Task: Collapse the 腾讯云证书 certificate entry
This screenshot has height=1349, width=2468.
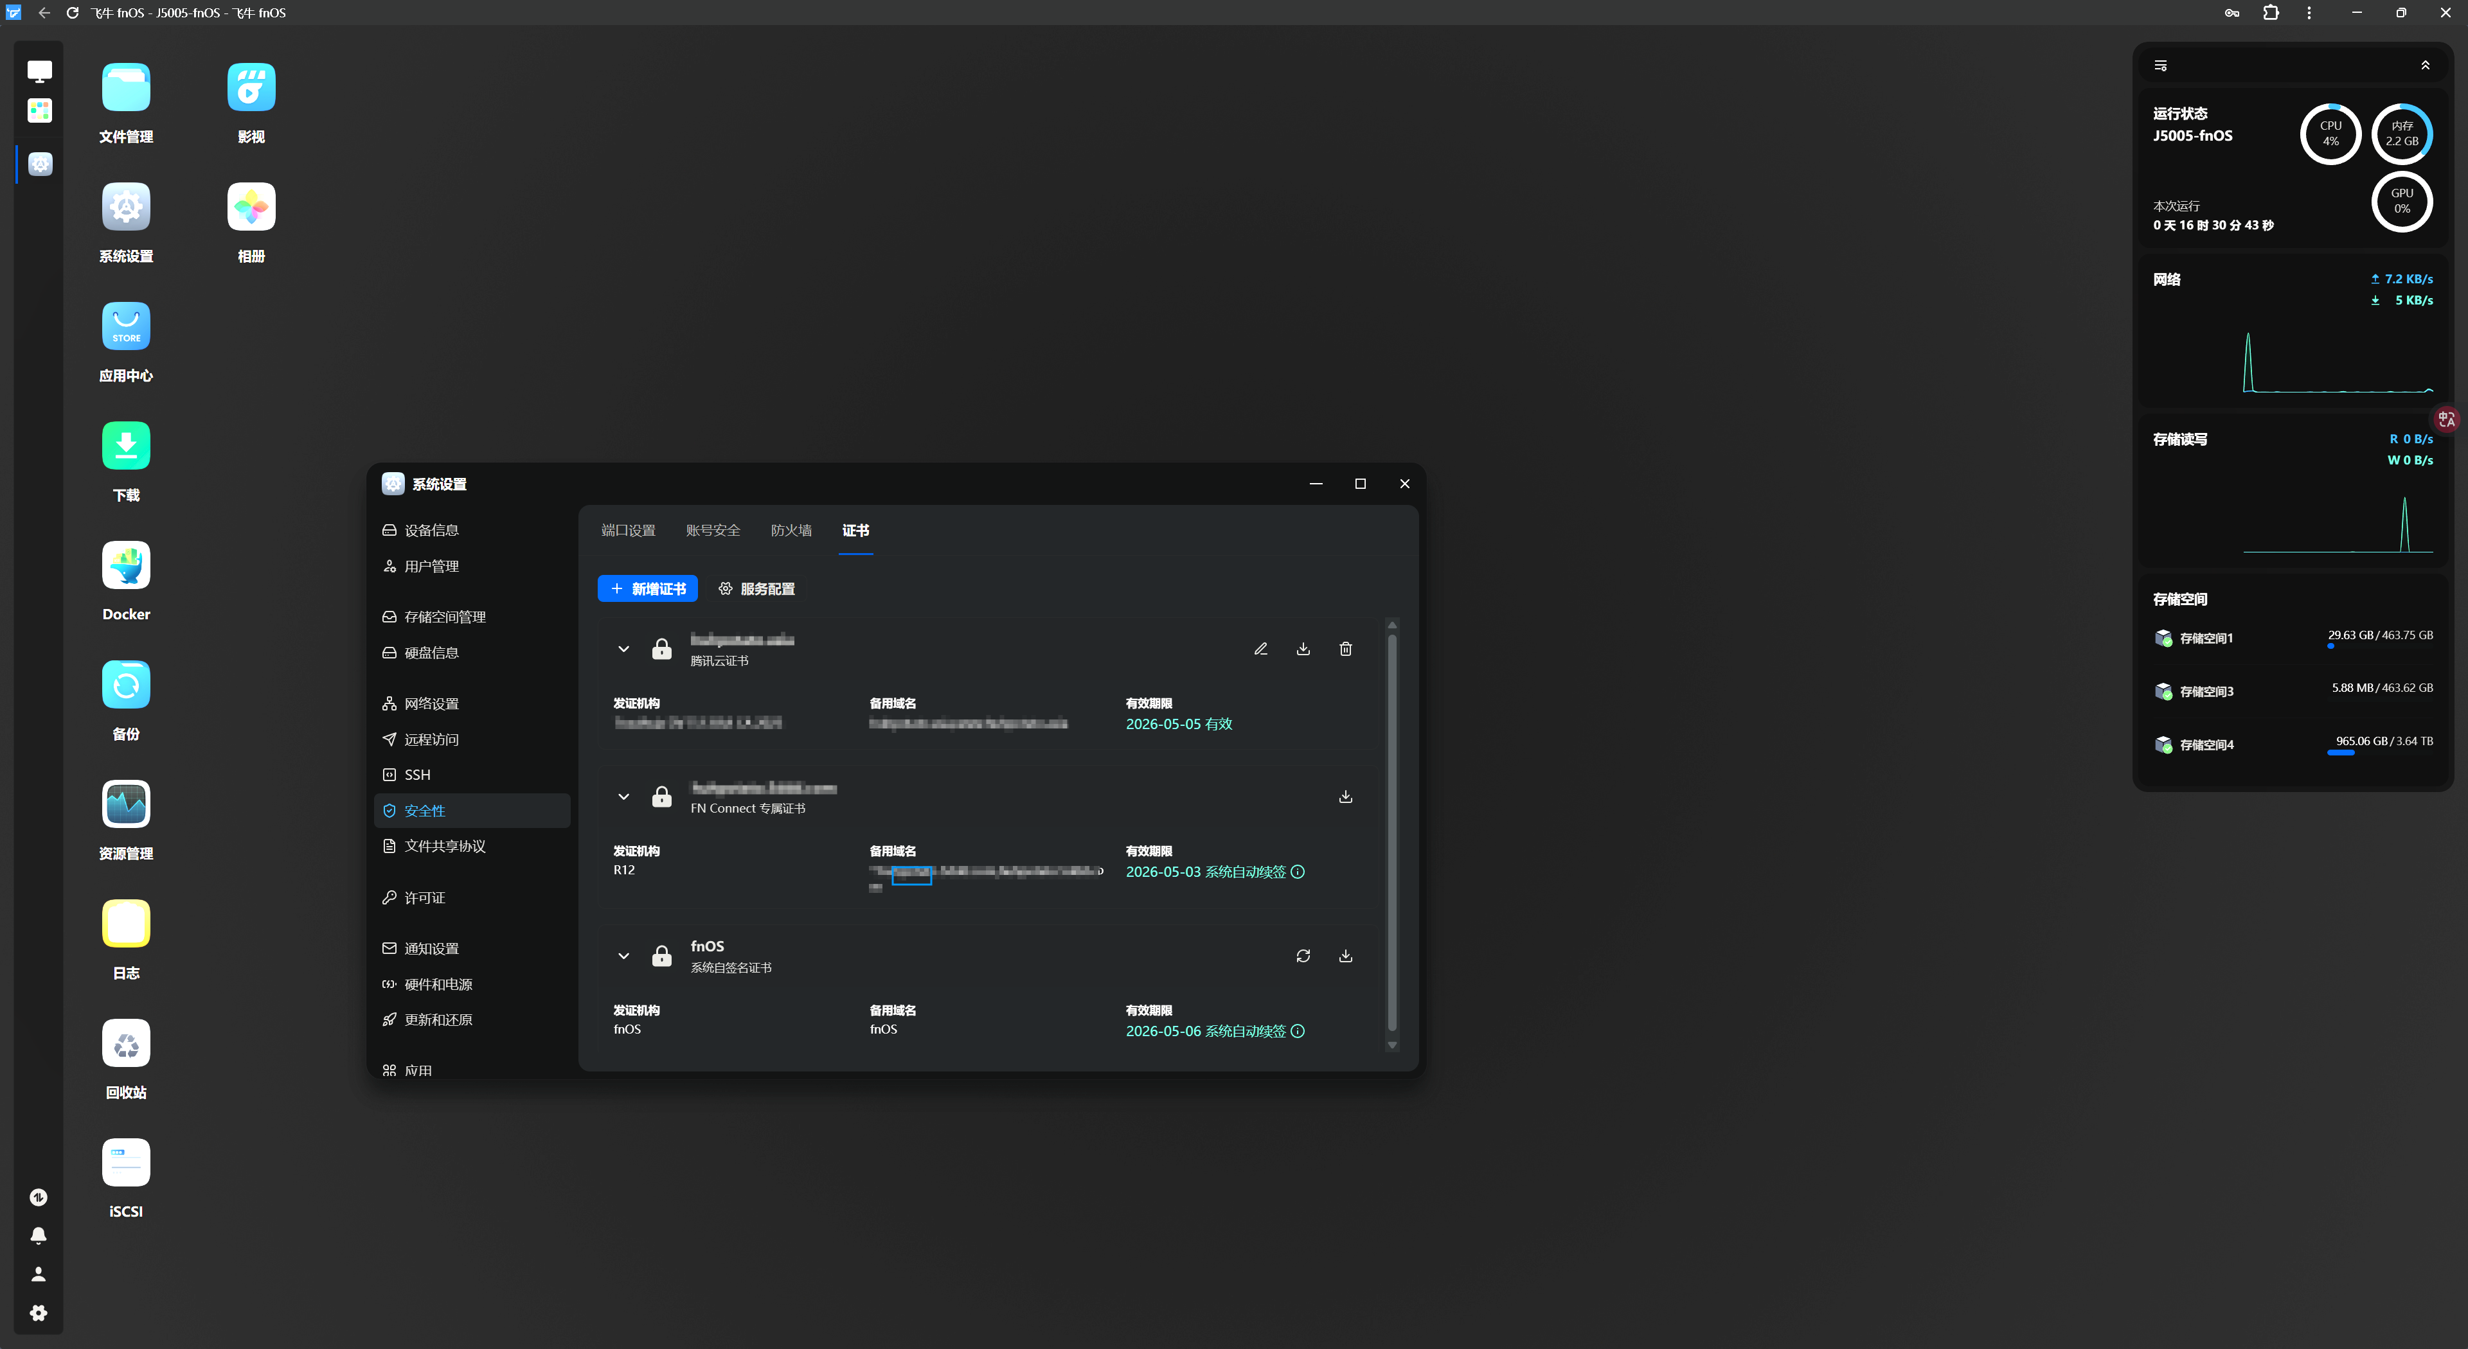Action: [x=623, y=649]
